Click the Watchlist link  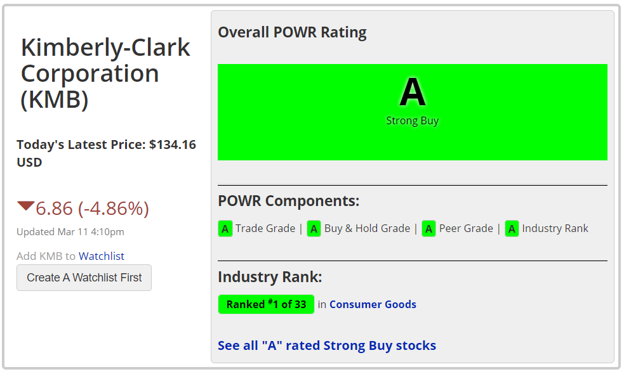click(x=102, y=256)
